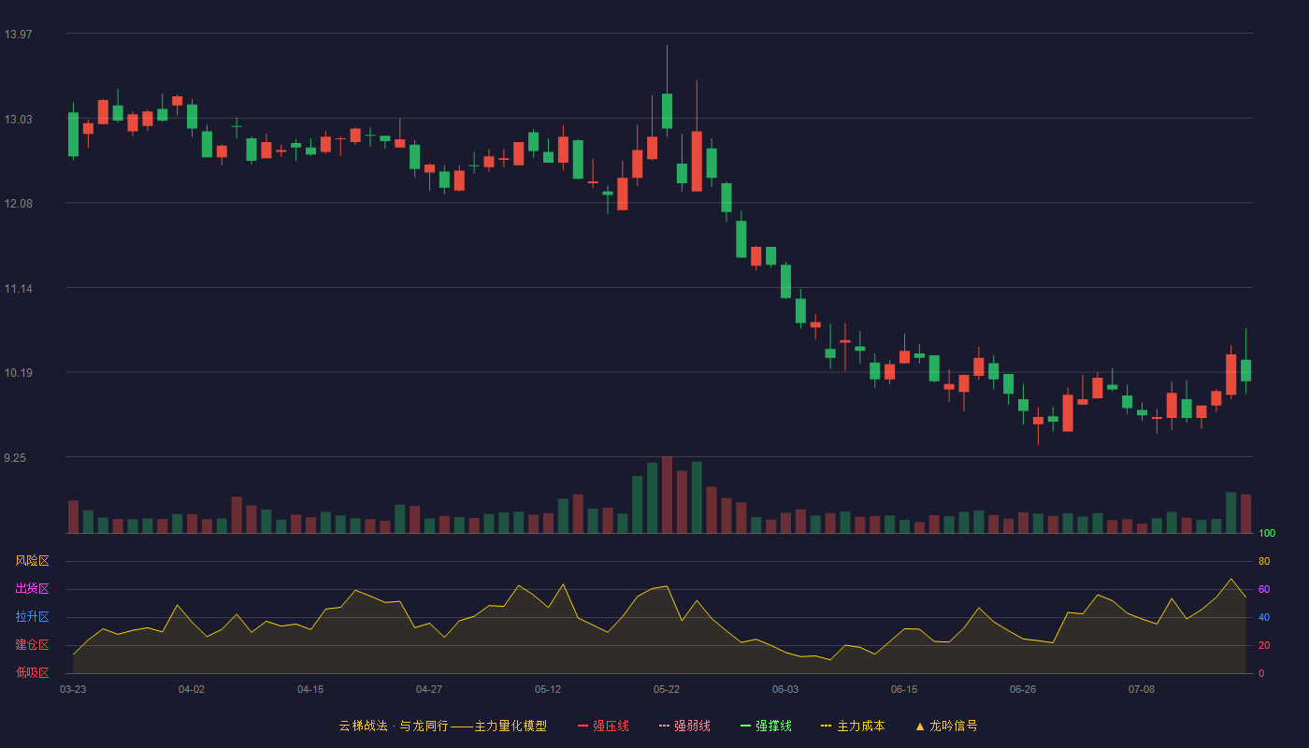Image resolution: width=1309 pixels, height=748 pixels.
Task: Toggle the yellow dashed 主力成本 legend marker
Action: [x=827, y=726]
